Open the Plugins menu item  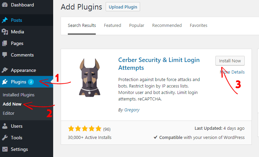pos(18,82)
